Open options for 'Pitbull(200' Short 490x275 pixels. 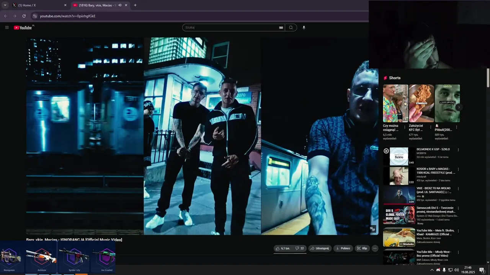[456, 127]
